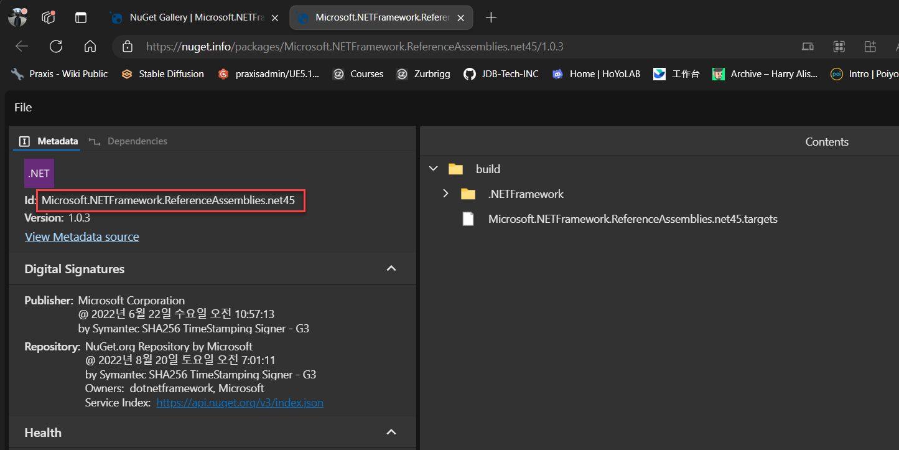Go back to the previous page
The width and height of the screenshot is (899, 450).
(22, 46)
